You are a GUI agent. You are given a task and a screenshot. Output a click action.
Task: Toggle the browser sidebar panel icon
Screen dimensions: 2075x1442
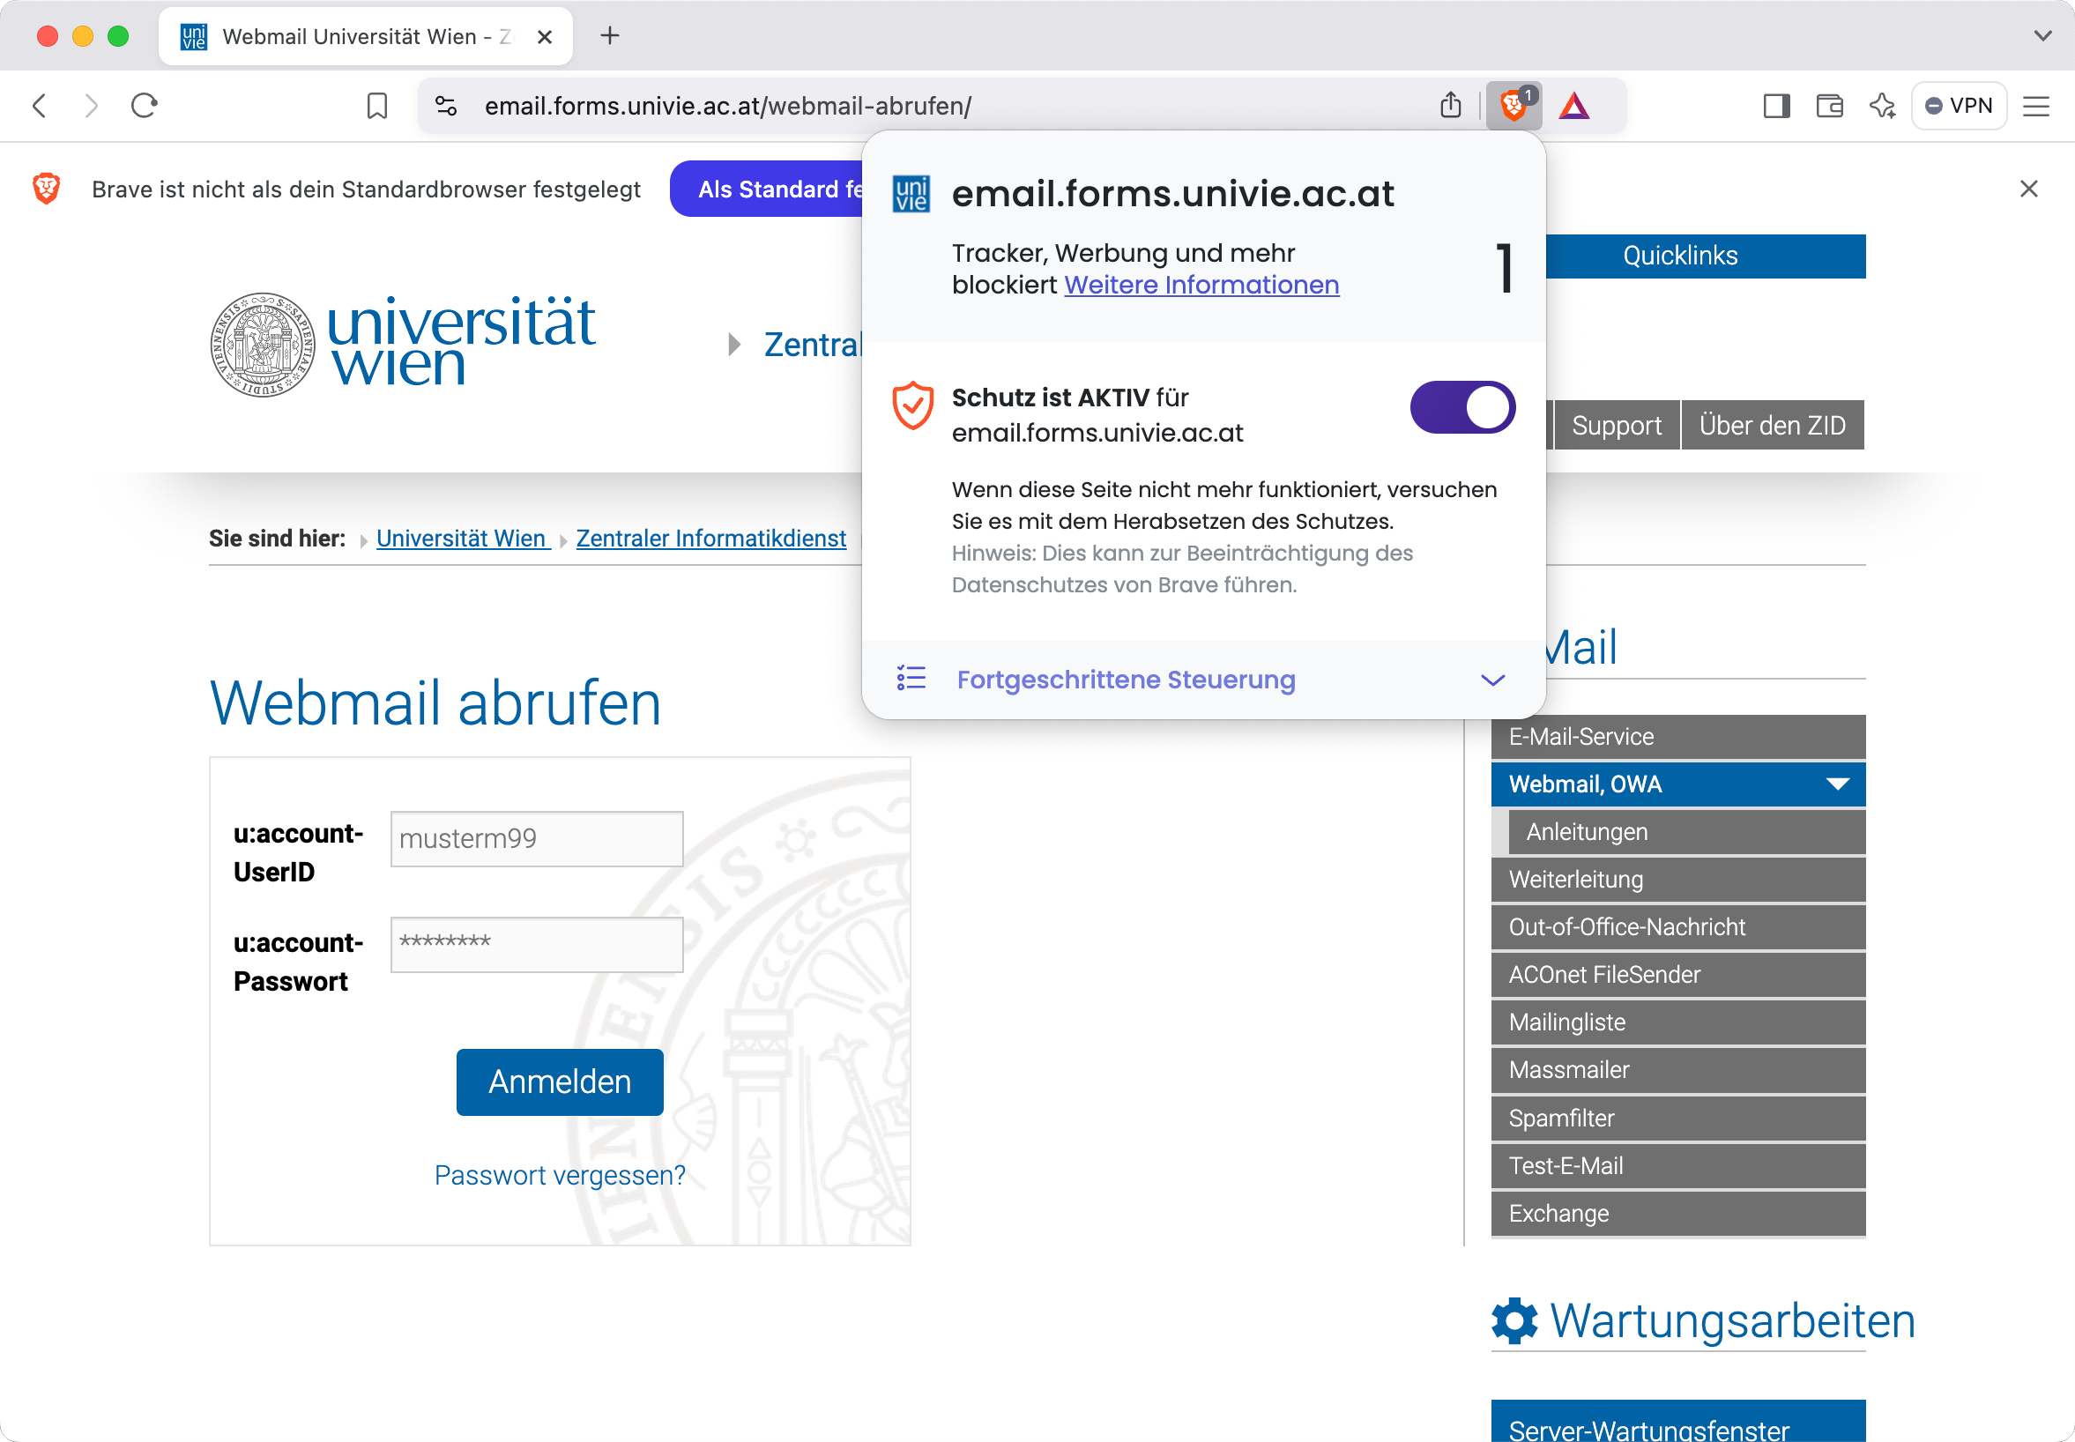point(1776,106)
